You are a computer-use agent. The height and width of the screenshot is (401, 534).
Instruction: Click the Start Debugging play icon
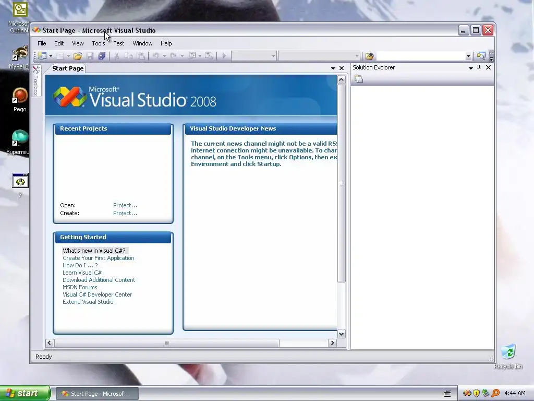224,56
